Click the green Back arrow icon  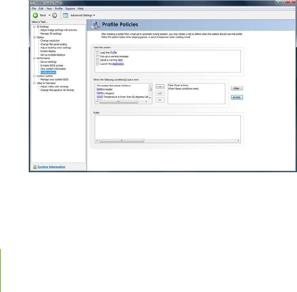coord(35,15)
